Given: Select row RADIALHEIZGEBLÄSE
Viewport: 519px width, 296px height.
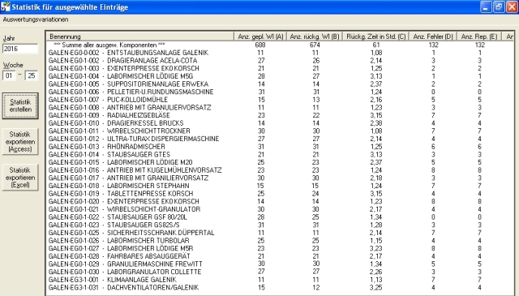Looking at the screenshot, I should click(279, 115).
